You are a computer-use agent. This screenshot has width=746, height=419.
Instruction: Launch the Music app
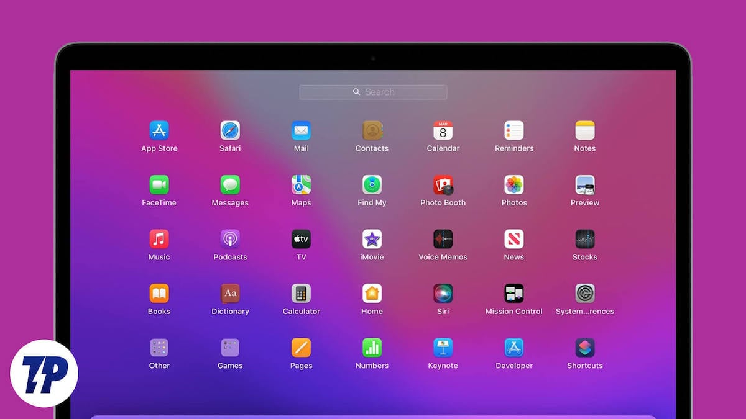pyautogui.click(x=159, y=239)
